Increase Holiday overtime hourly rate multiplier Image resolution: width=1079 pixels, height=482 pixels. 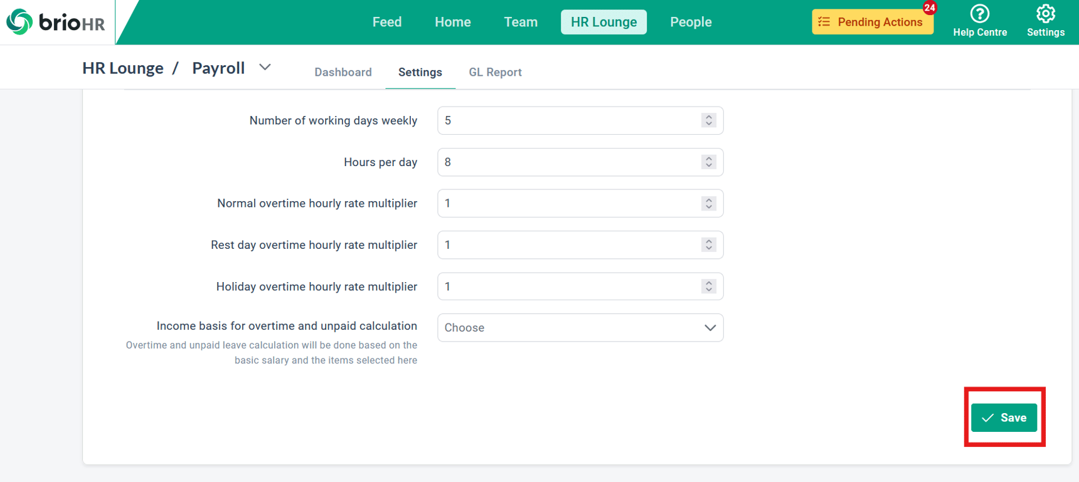pos(709,283)
